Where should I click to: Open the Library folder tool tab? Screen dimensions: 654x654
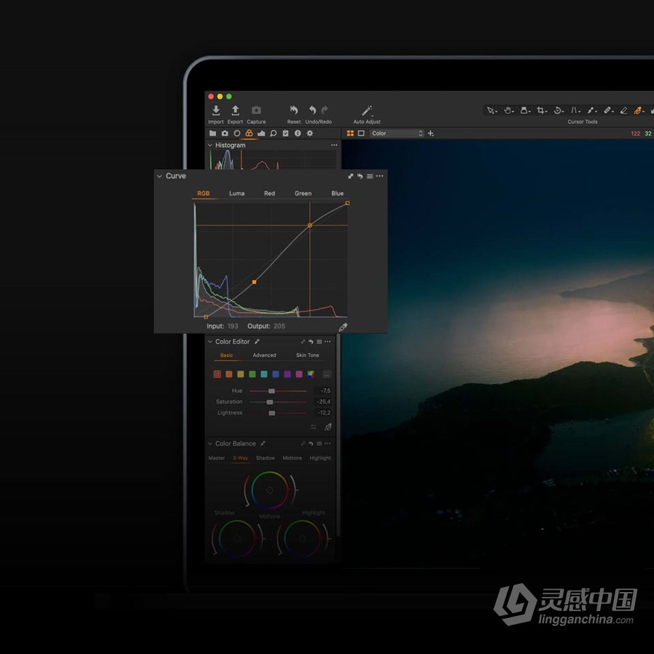pyautogui.click(x=213, y=133)
